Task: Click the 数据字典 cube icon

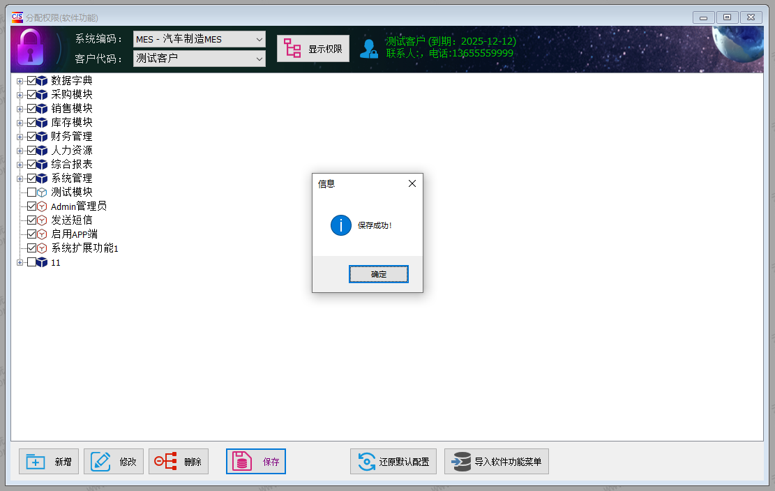Action: (x=42, y=80)
